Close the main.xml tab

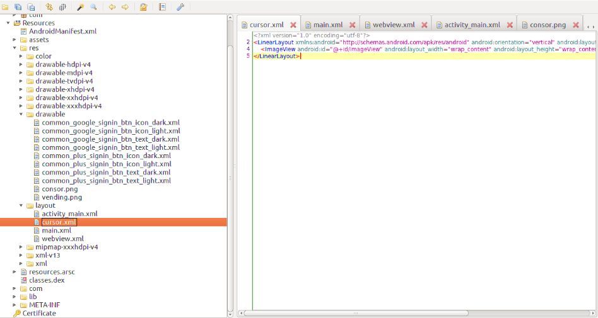[x=353, y=25]
